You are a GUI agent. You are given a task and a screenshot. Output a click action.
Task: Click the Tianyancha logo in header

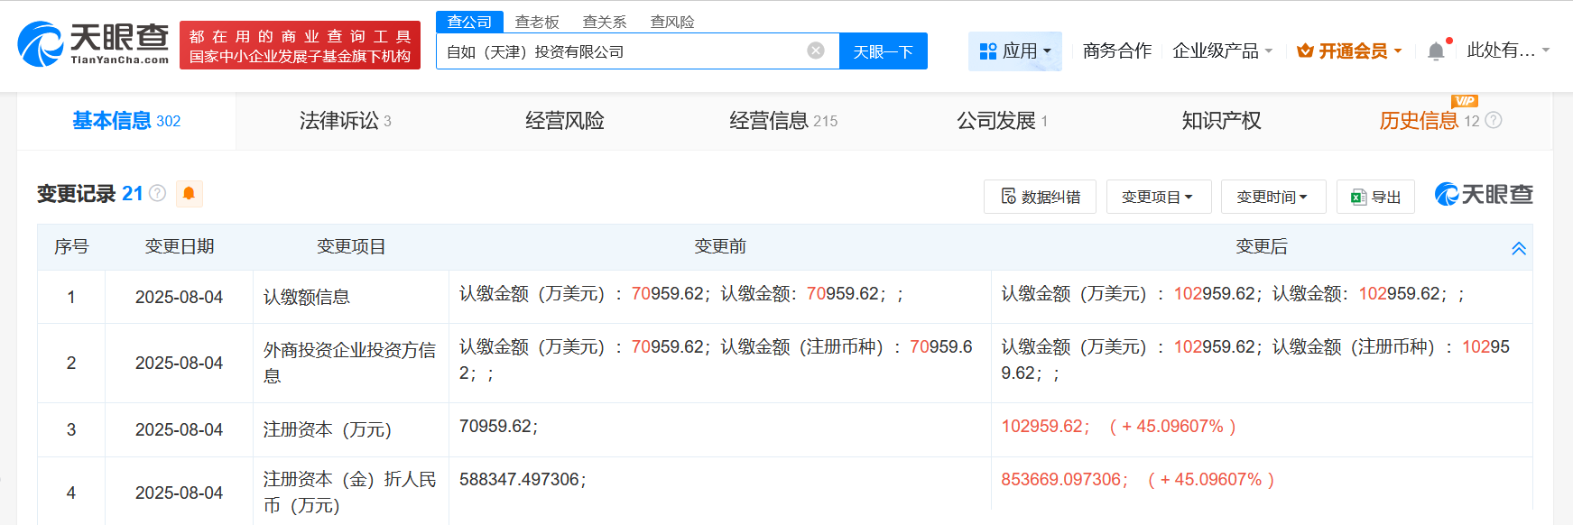[x=94, y=43]
